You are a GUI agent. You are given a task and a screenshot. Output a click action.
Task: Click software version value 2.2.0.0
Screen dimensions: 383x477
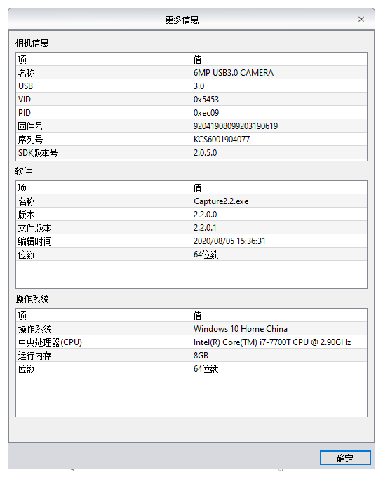205,215
